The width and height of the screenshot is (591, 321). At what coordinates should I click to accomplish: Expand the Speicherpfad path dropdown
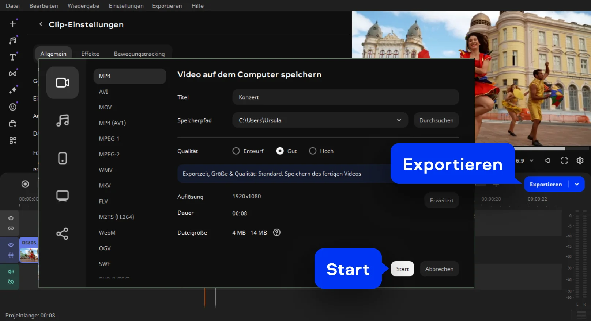pyautogui.click(x=399, y=120)
